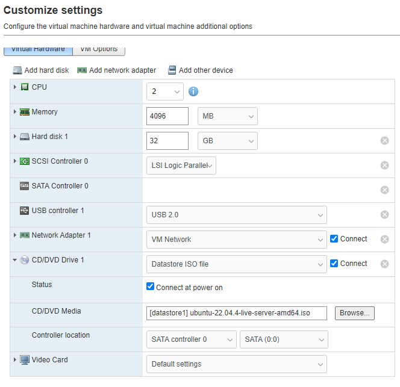Remove Network Adapter 1 via X icon
The height and width of the screenshot is (387, 400).
pos(384,239)
